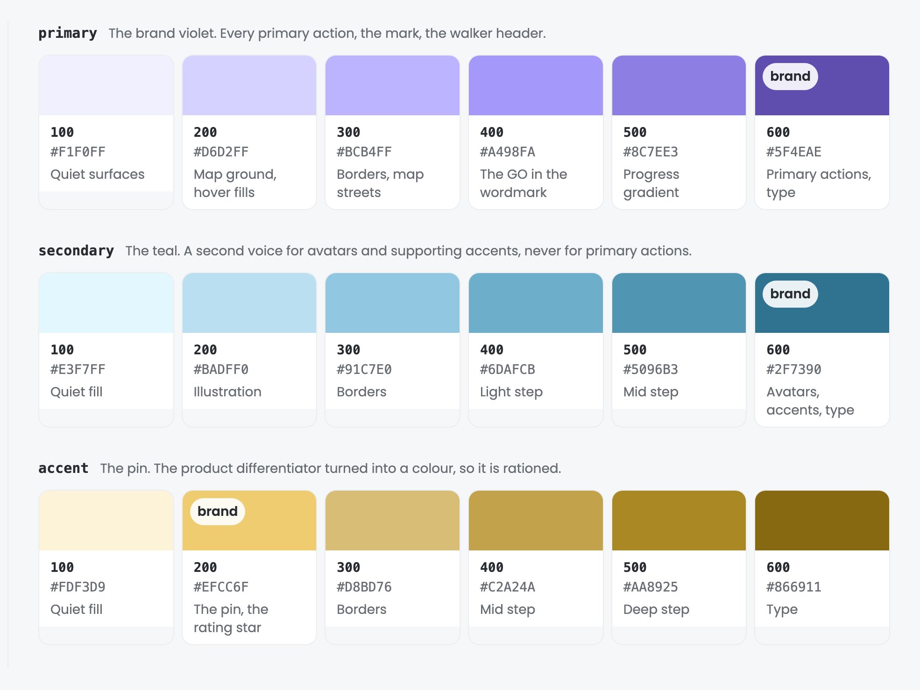This screenshot has width=920, height=690.
Task: Click the 'Light step' label
Action: pos(511,392)
